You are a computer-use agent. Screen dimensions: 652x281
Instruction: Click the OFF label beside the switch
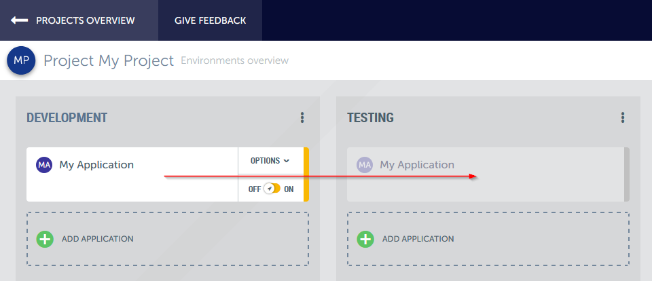(255, 189)
